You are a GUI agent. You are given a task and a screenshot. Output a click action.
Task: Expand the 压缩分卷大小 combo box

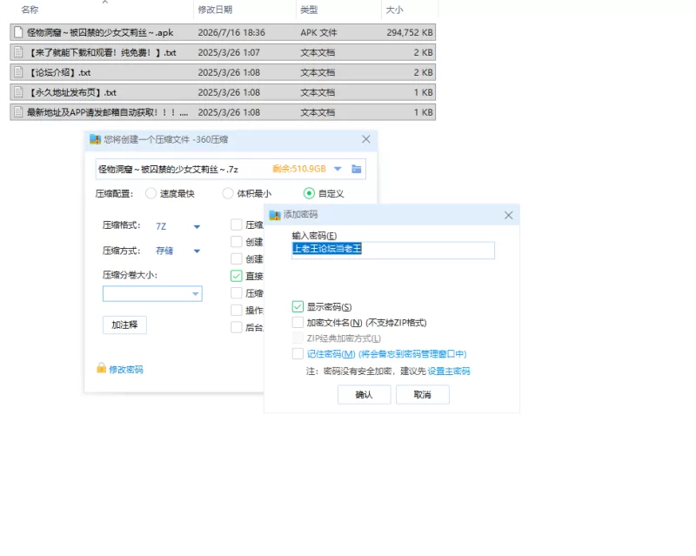tap(195, 293)
